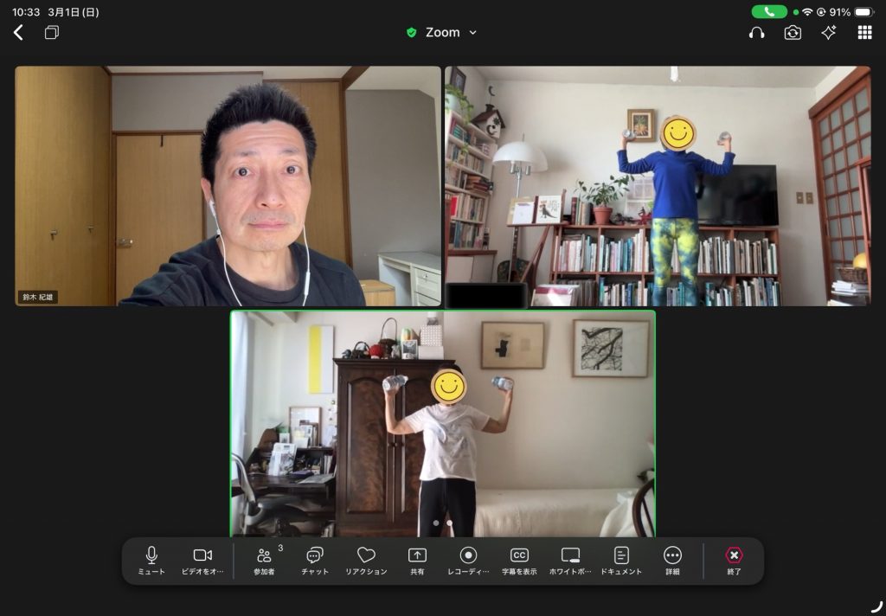Tap the share (共有) screen icon
The width and height of the screenshot is (886, 616).
(417, 560)
